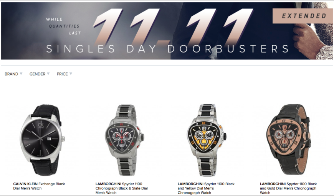Click the arrow icon next to PRICE
Image resolution: width=334 pixels, height=196 pixels.
click(x=71, y=74)
